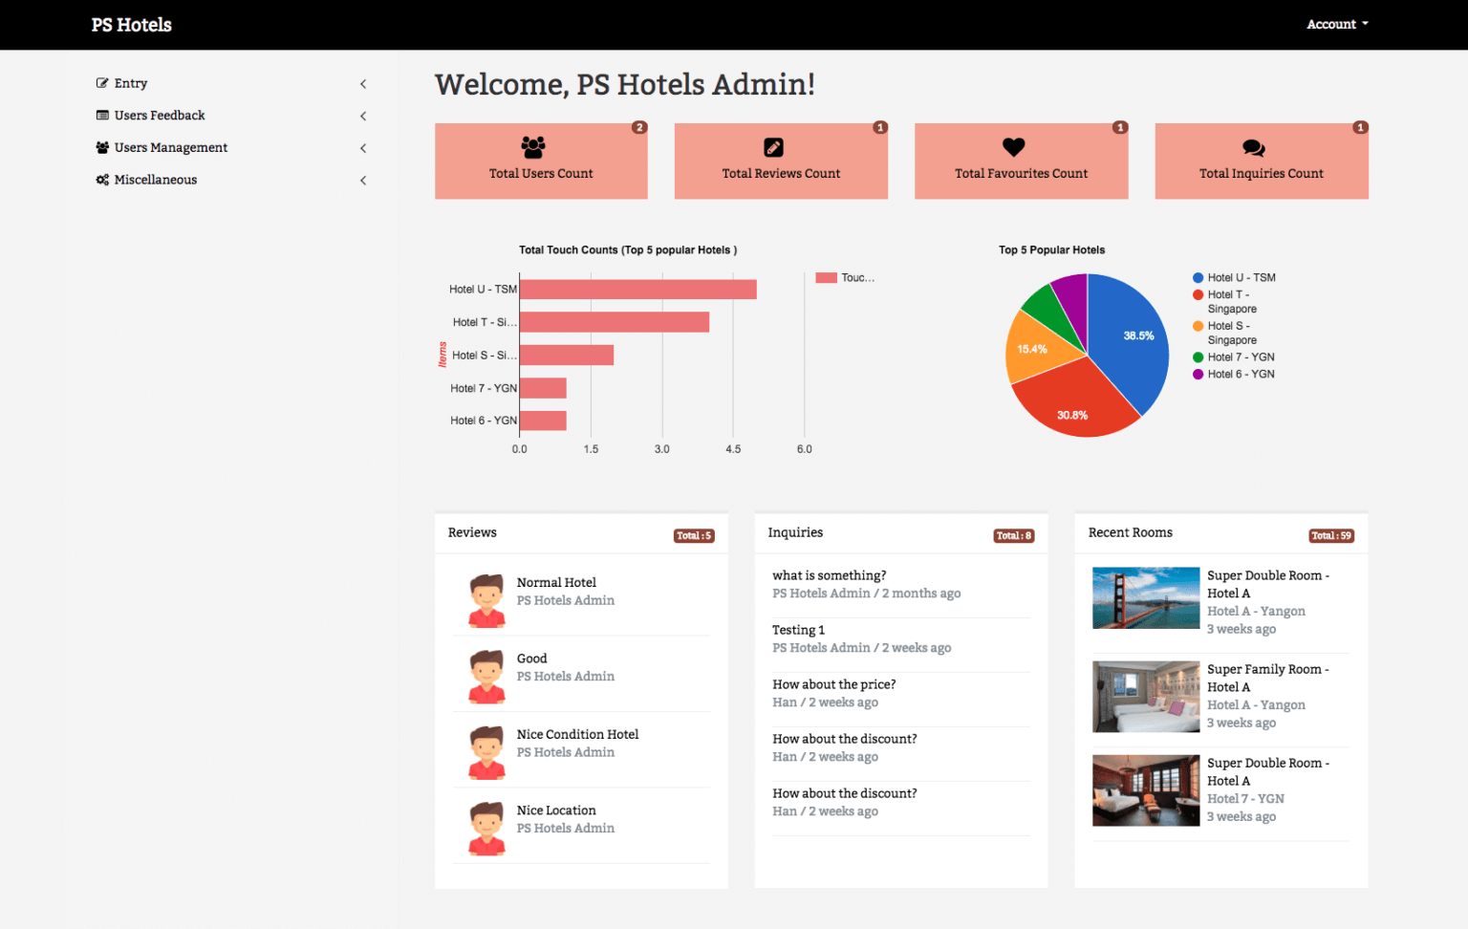Click the Users Management icon in the sidebar

102,147
